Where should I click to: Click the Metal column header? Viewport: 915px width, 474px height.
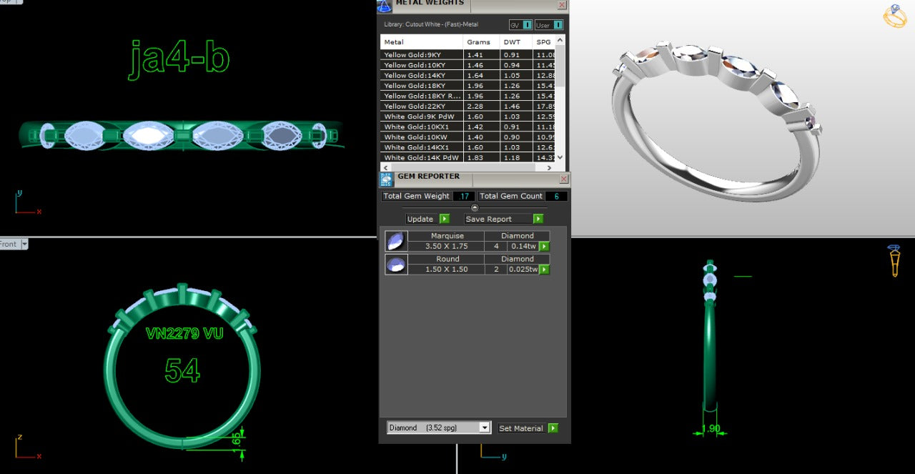(421, 42)
